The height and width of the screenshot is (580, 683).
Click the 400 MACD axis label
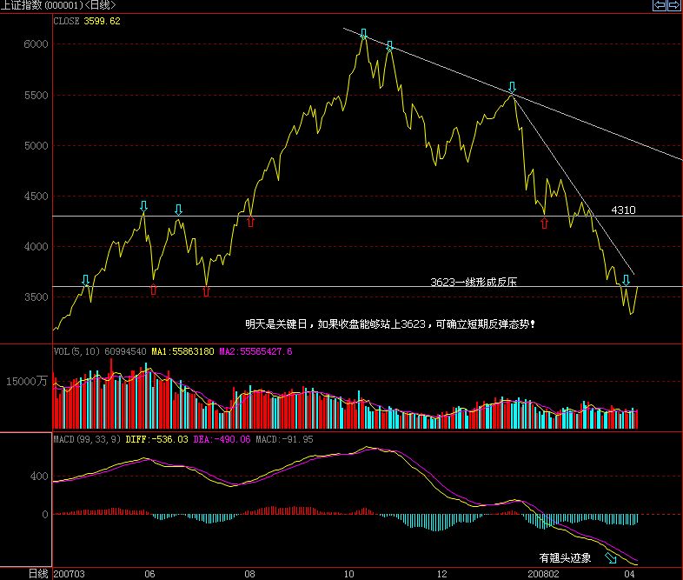(39, 477)
